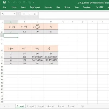Click in the formula bar input field
The height and width of the screenshot is (109, 109).
74,15
